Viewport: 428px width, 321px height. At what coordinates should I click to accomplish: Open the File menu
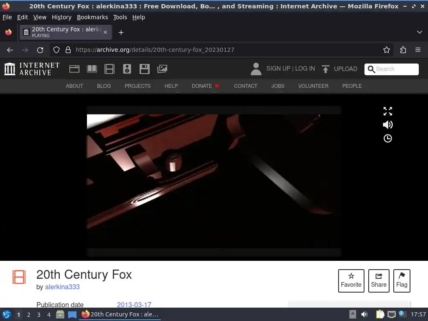[7, 17]
